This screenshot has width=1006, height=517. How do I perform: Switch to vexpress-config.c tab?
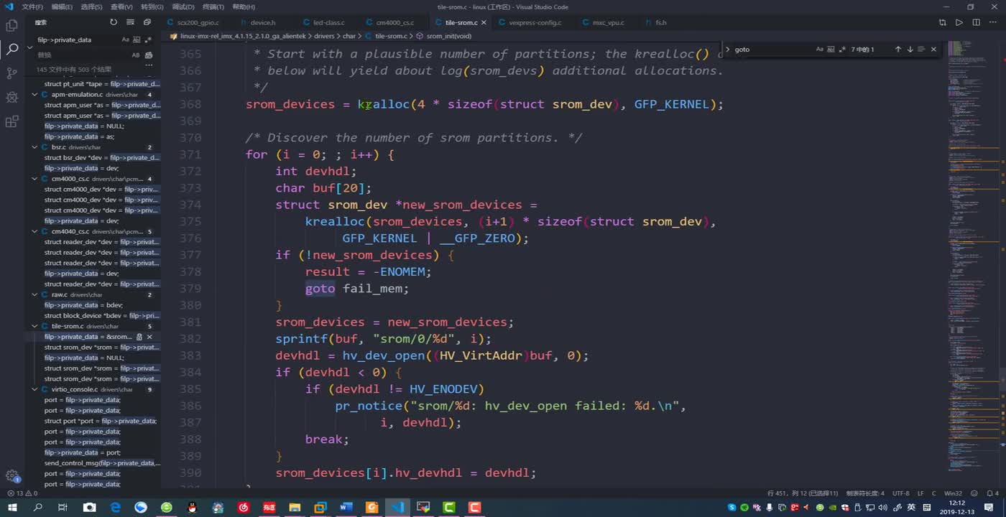[535, 23]
